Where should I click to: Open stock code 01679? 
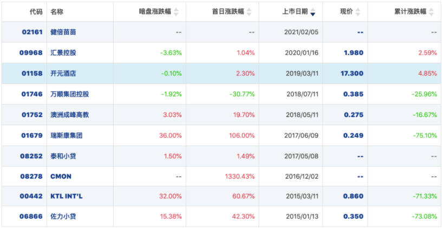[32, 135]
